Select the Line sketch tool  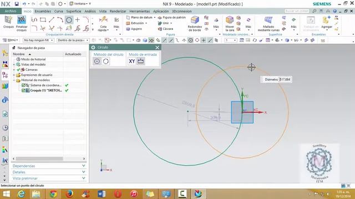pyautogui.click(x=52, y=20)
